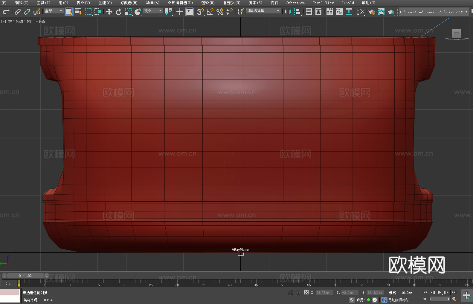Image resolution: width=473 pixels, height=304 pixels.
Task: Select the Rotate tool
Action: (x=119, y=12)
